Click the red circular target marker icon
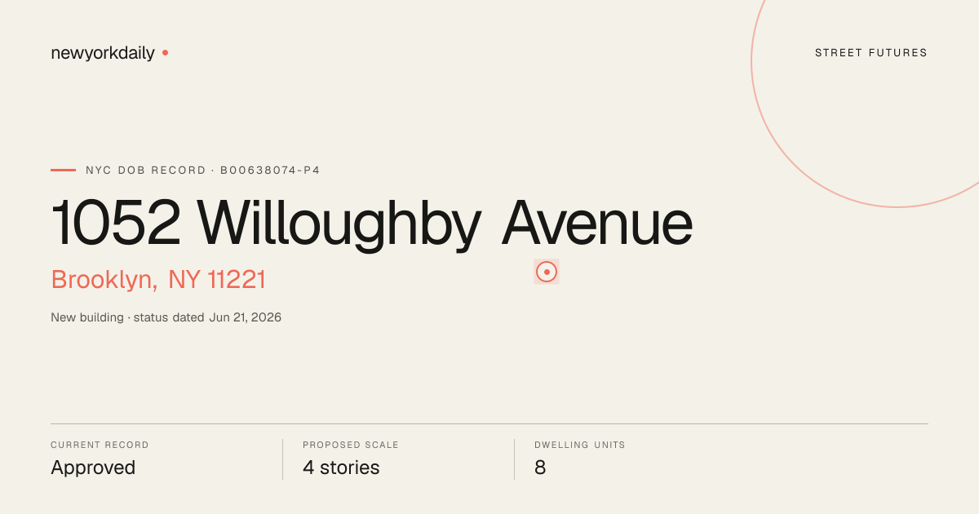 point(547,272)
